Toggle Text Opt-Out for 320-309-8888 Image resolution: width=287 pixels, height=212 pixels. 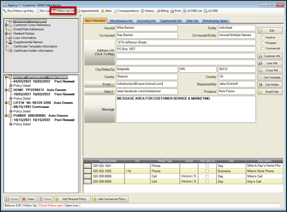(207, 182)
